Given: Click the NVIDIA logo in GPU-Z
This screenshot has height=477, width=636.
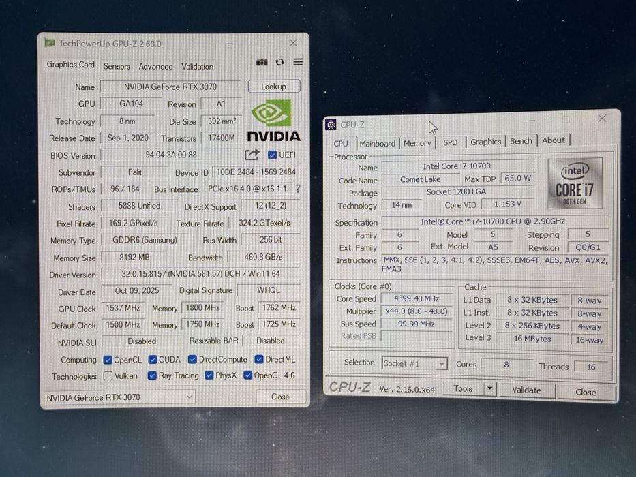Looking at the screenshot, I should click(x=273, y=121).
